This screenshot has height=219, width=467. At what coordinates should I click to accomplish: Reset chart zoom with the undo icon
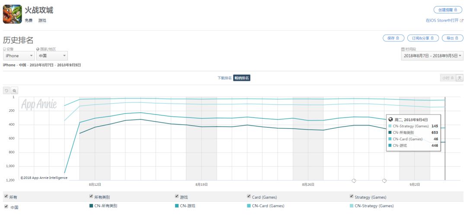pos(6,91)
